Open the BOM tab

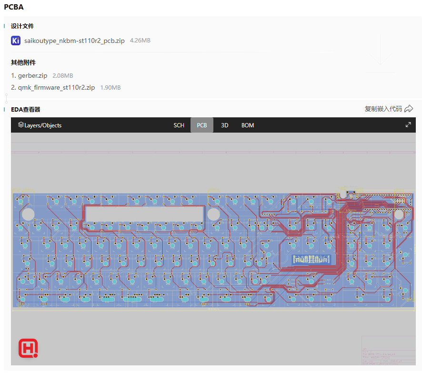[x=248, y=125]
